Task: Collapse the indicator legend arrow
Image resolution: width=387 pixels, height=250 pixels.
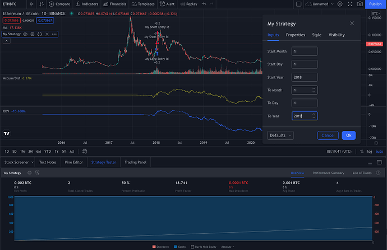Action: (x=7, y=41)
